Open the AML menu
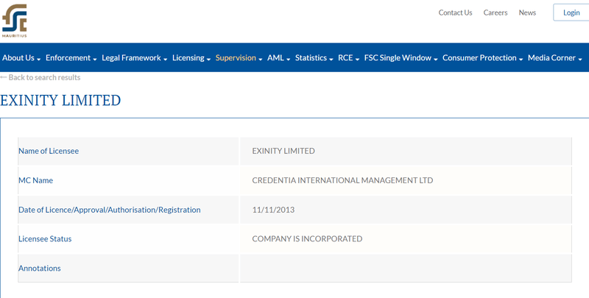 click(x=279, y=58)
